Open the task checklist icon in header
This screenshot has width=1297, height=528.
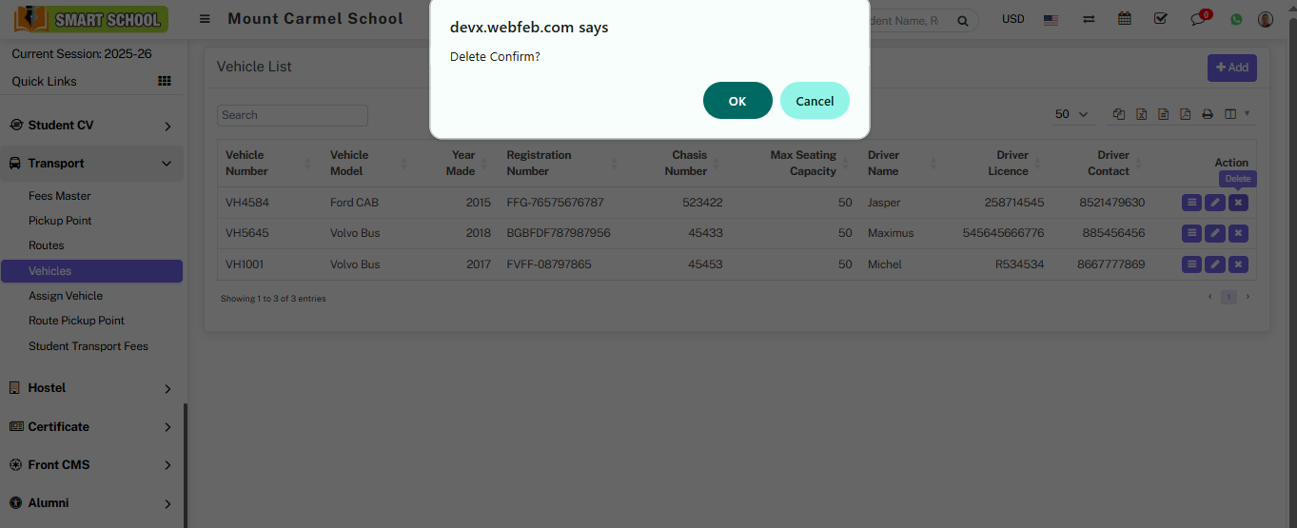1160,19
